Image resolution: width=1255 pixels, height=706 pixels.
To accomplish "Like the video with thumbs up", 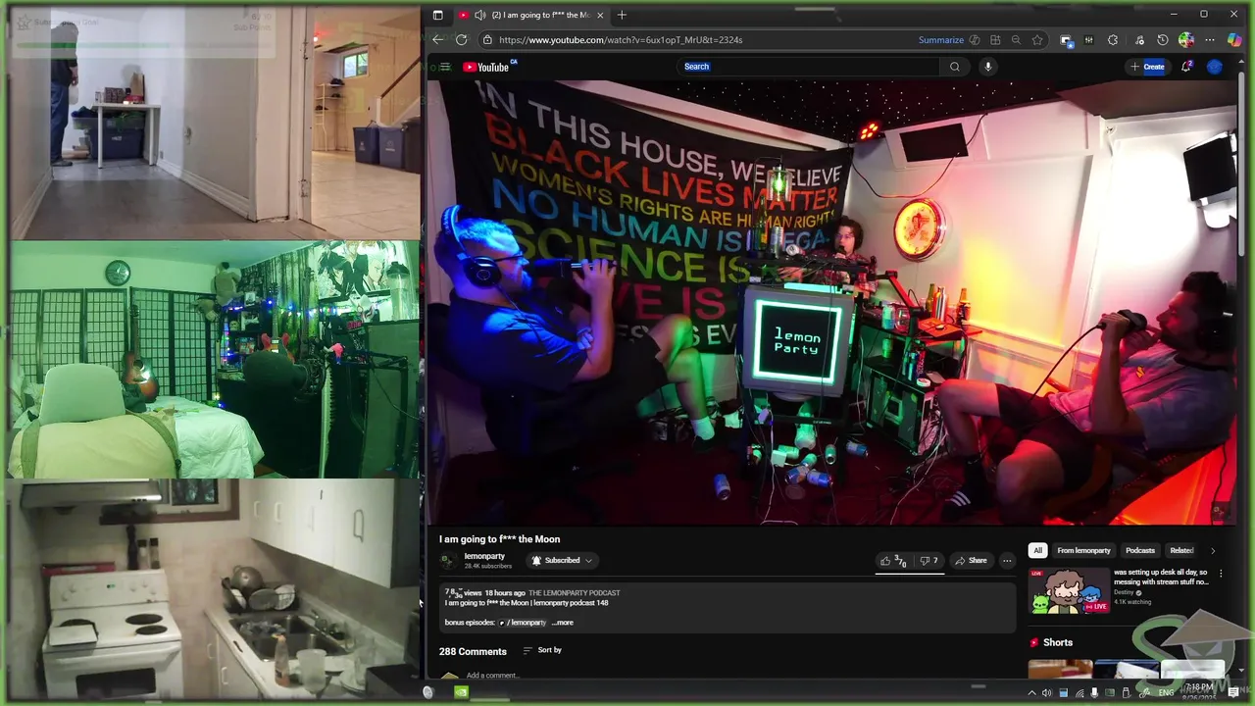I will pyautogui.click(x=892, y=561).
